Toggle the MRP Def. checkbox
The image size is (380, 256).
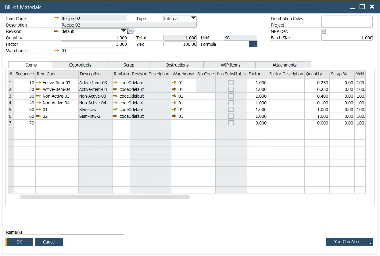tap(324, 31)
